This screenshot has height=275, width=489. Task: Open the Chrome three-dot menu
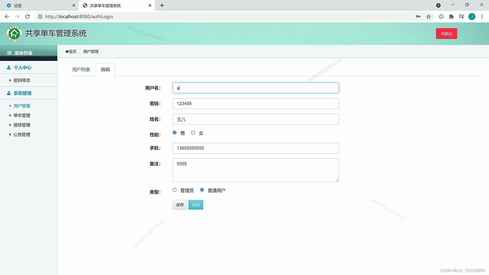pos(482,17)
